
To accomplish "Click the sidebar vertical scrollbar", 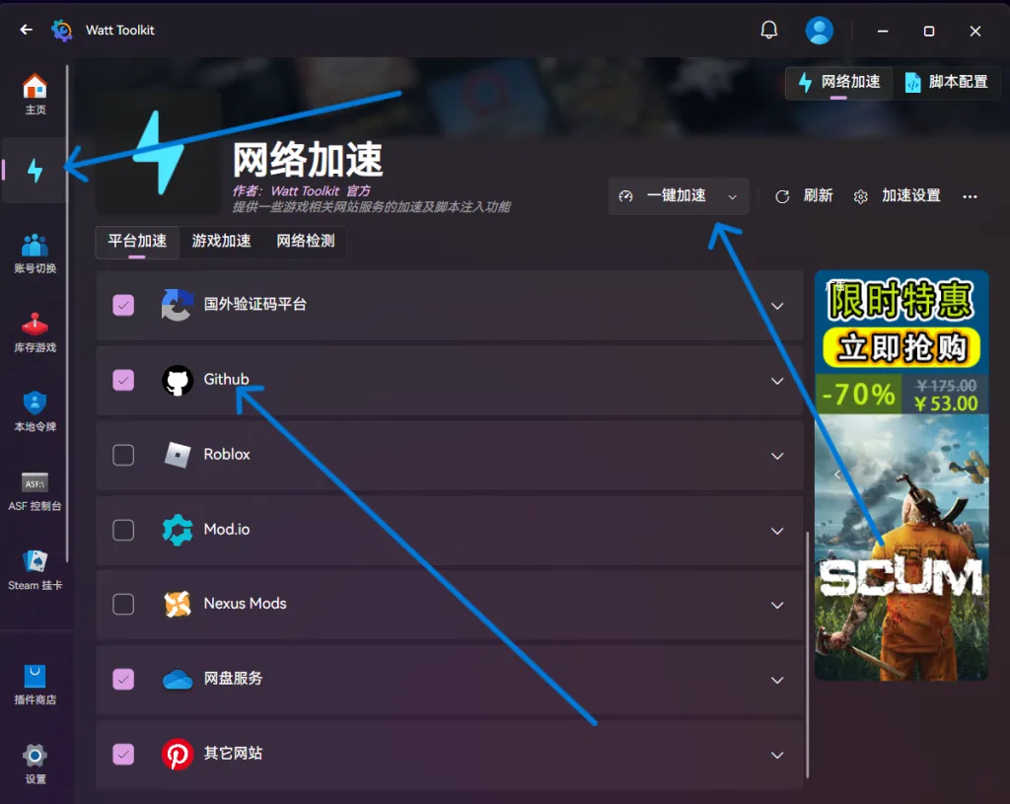I will [67, 314].
